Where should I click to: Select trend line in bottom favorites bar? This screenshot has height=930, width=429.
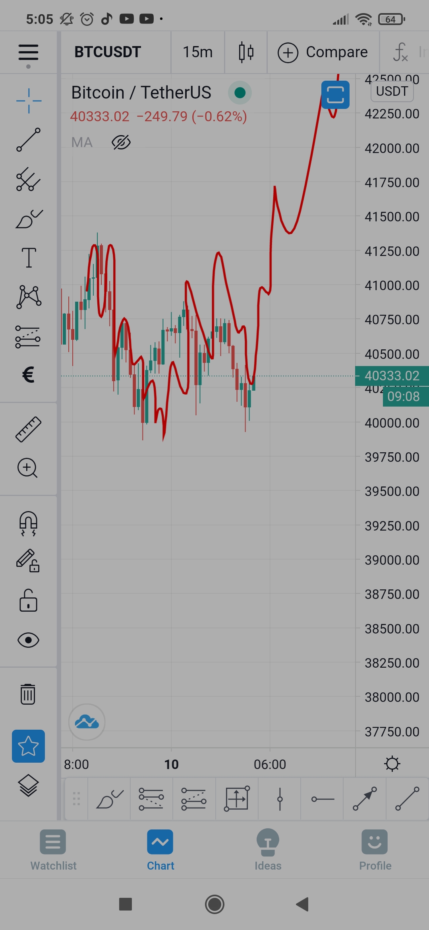tap(408, 799)
